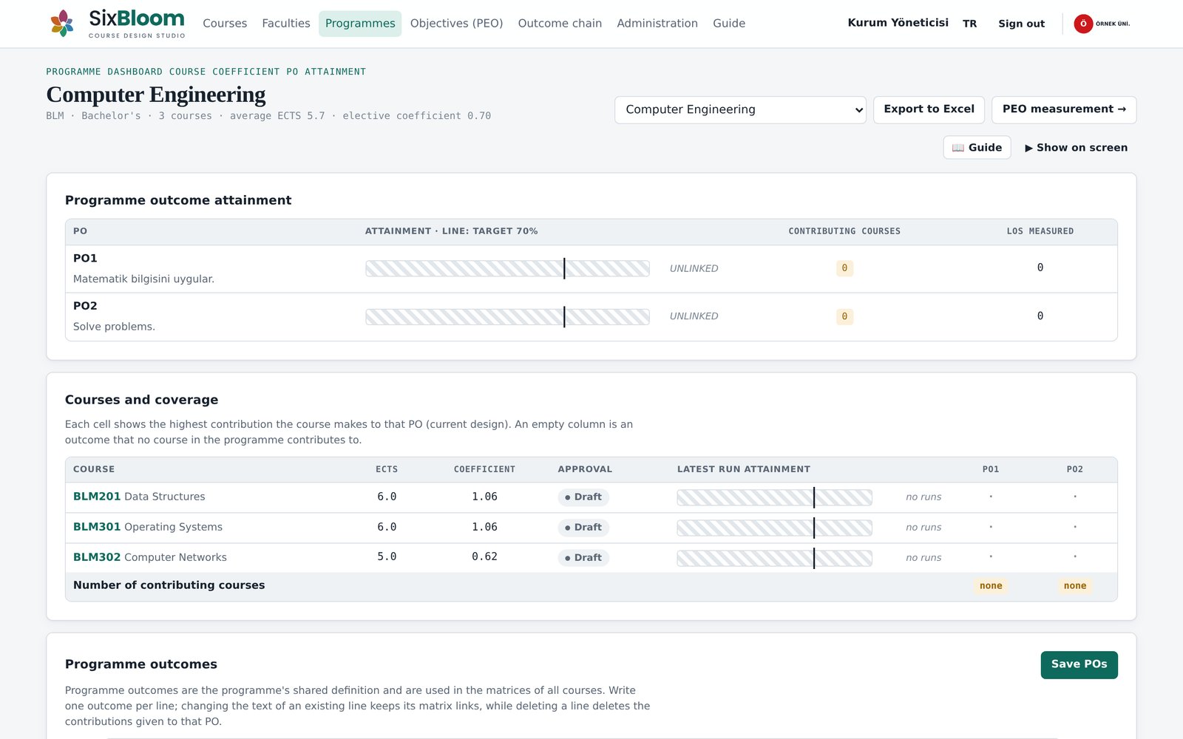Export to Excel
Image resolution: width=1183 pixels, height=739 pixels.
[x=929, y=109]
